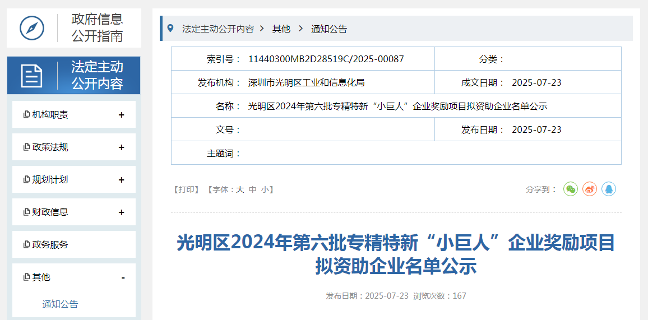
Task: Click the 发布日期：2025-07-23 line under the headline
Action: pos(367,296)
